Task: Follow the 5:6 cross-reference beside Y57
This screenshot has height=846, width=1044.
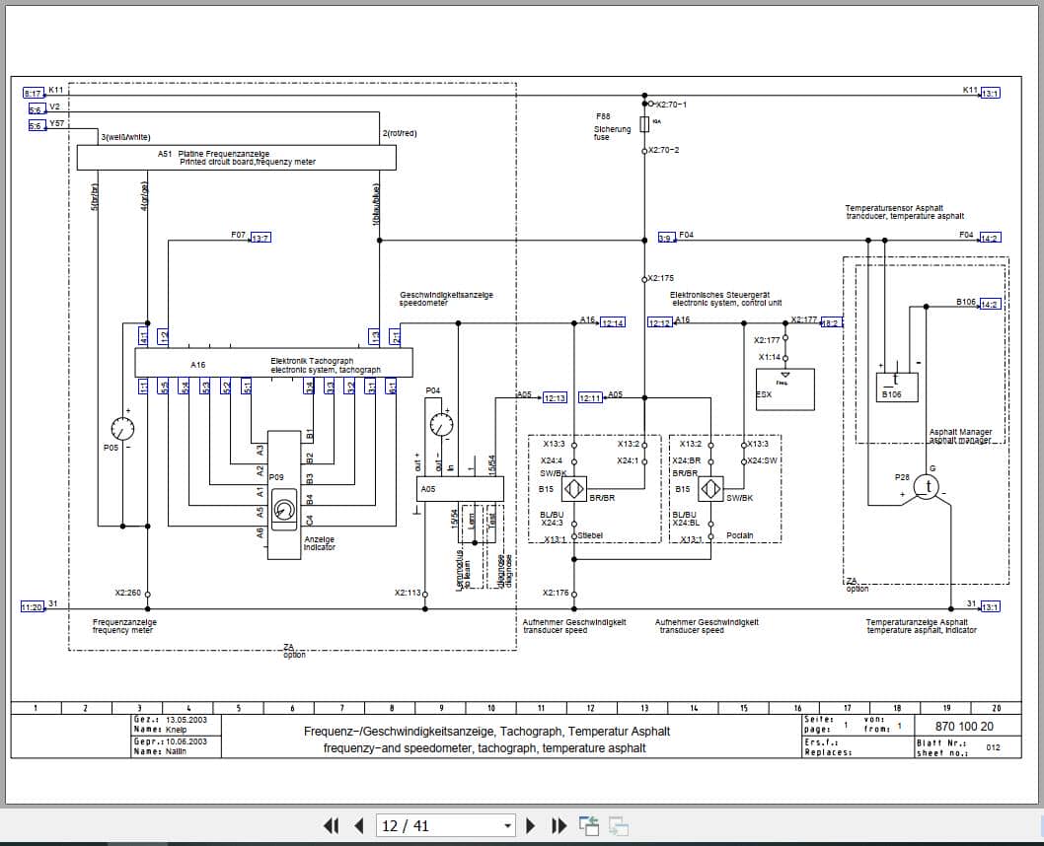Action: (36, 125)
